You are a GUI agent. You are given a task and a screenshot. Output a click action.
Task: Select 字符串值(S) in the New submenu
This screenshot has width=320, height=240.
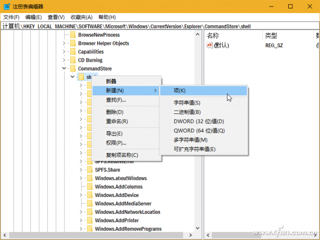204,103
